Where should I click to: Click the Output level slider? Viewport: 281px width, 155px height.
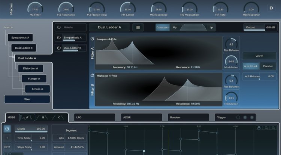point(260,27)
